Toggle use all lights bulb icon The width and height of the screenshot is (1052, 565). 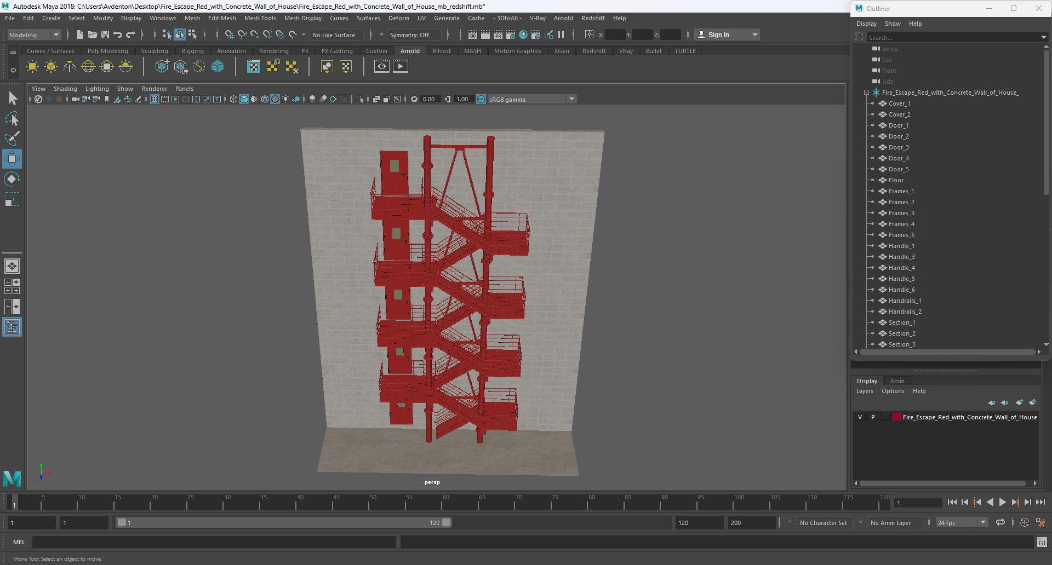285,99
